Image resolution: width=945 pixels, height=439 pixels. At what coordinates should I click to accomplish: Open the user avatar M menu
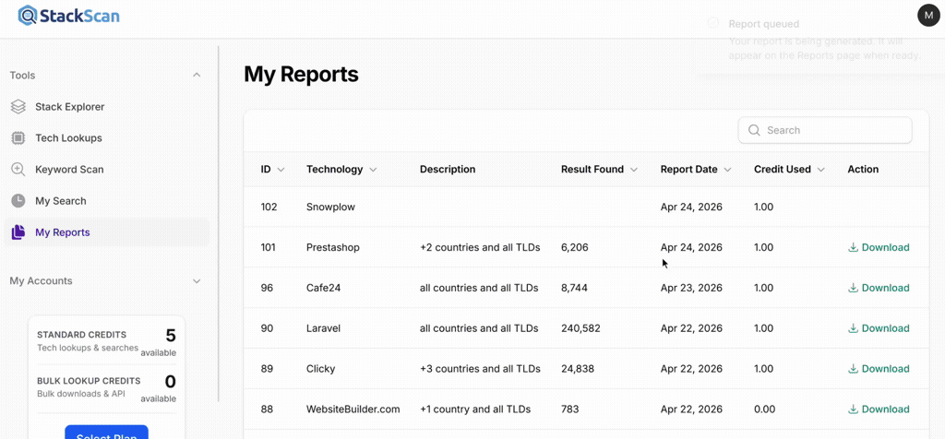coord(929,15)
